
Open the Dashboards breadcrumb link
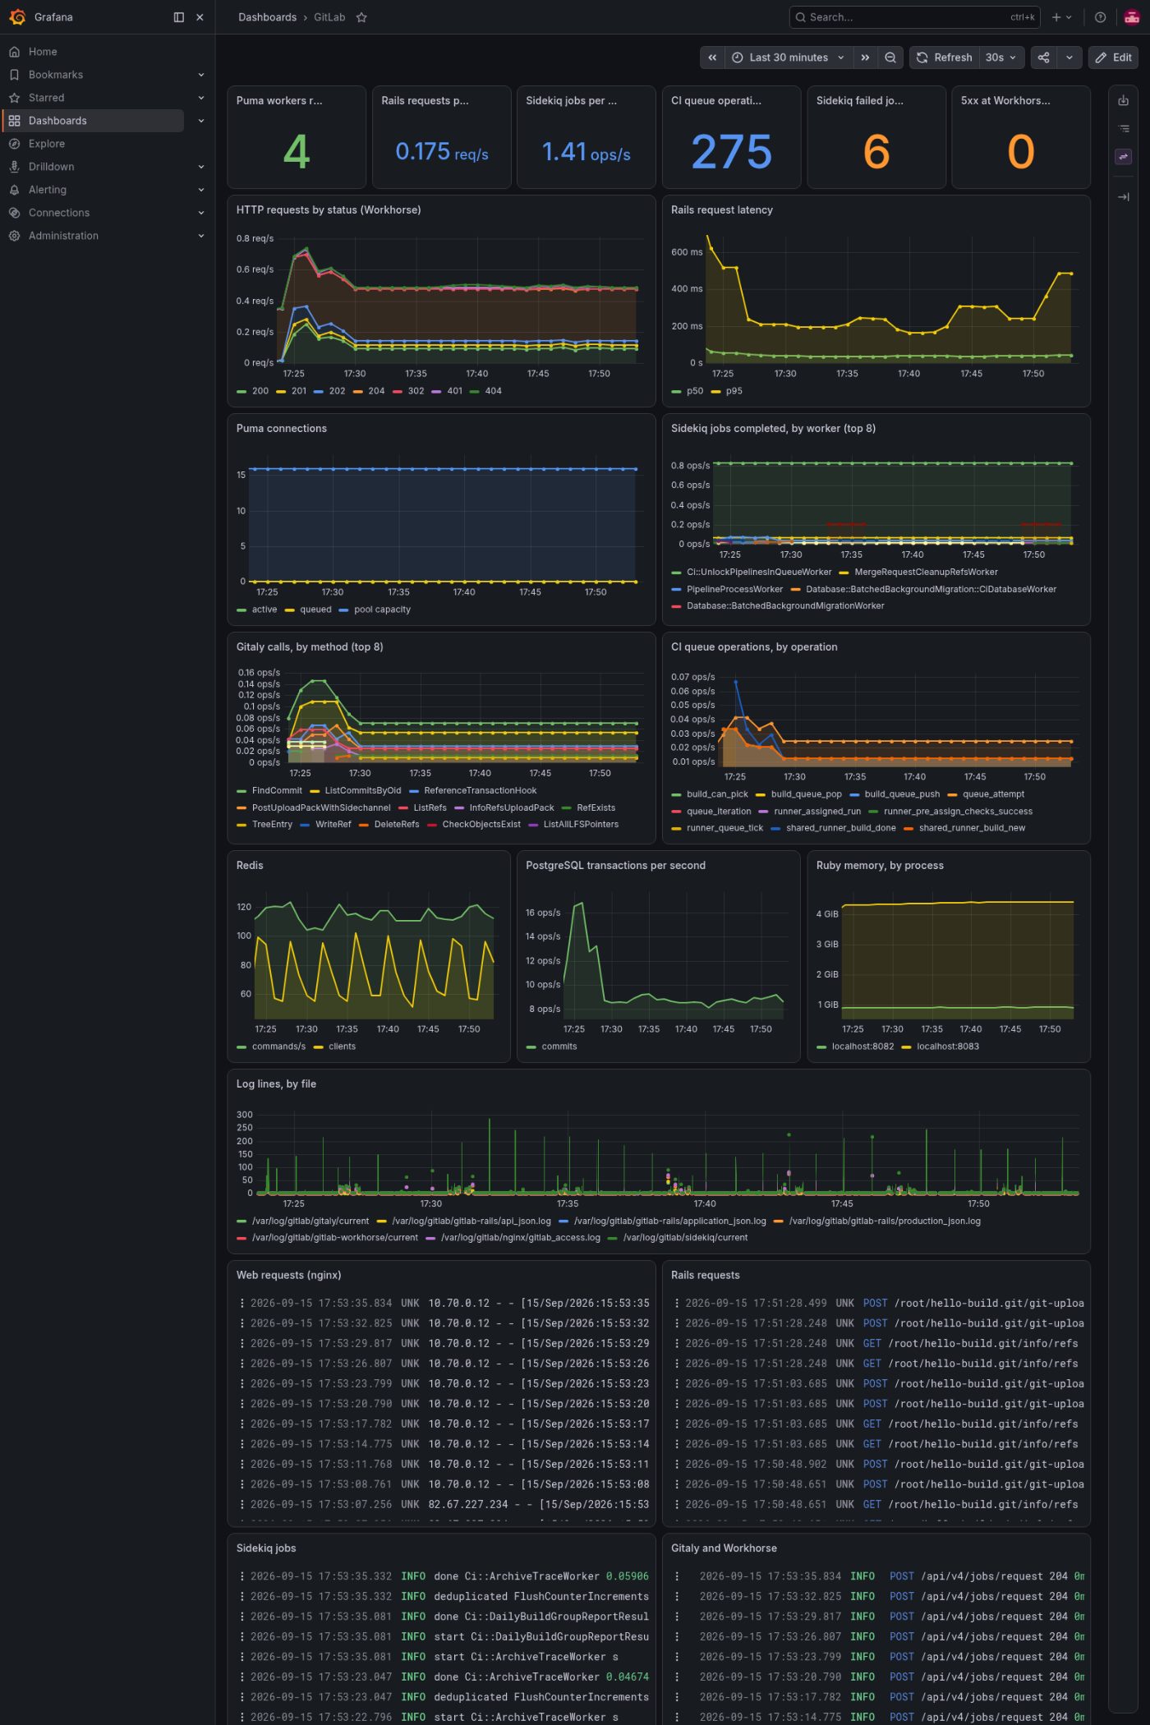[267, 17]
